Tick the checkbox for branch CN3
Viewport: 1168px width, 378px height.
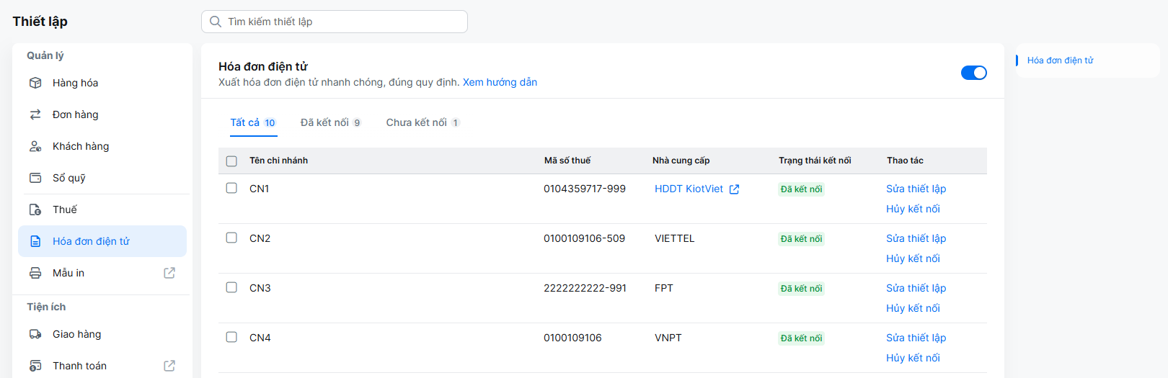point(231,287)
